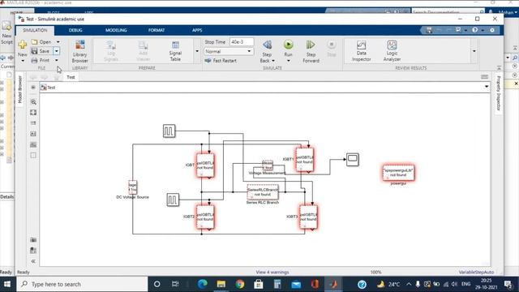Select the DC Voltage Source block
This screenshot has height=292, width=519.
click(133, 187)
